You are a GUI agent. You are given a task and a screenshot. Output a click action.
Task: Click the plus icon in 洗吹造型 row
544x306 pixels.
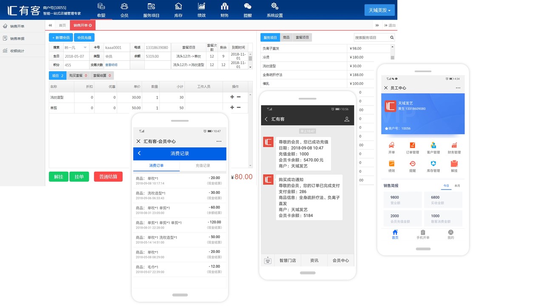pos(232,97)
